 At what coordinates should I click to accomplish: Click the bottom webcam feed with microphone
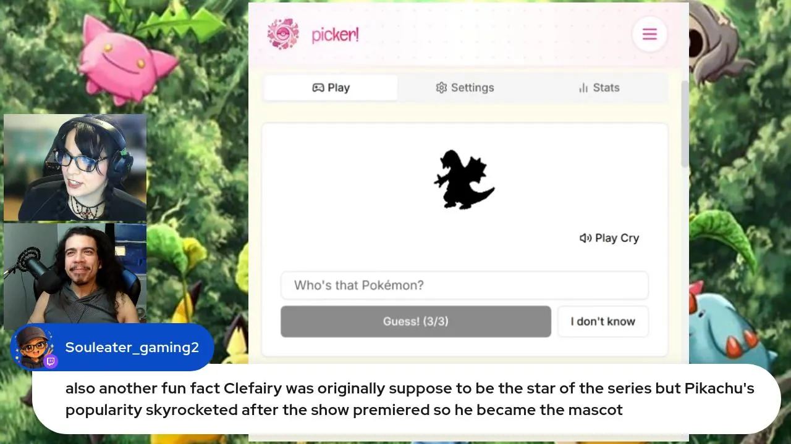pyautogui.click(x=75, y=273)
